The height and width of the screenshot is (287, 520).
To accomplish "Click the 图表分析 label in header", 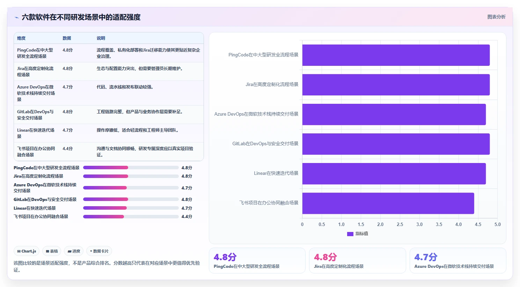I will (x=496, y=17).
